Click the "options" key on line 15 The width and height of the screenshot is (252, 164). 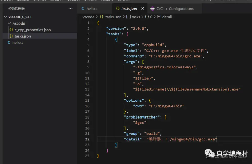coord(134,100)
